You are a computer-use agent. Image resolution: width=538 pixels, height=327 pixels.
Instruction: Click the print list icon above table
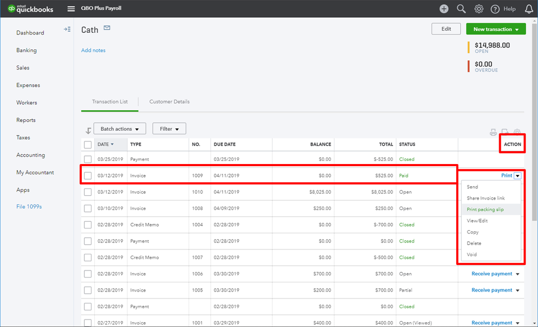pos(493,132)
